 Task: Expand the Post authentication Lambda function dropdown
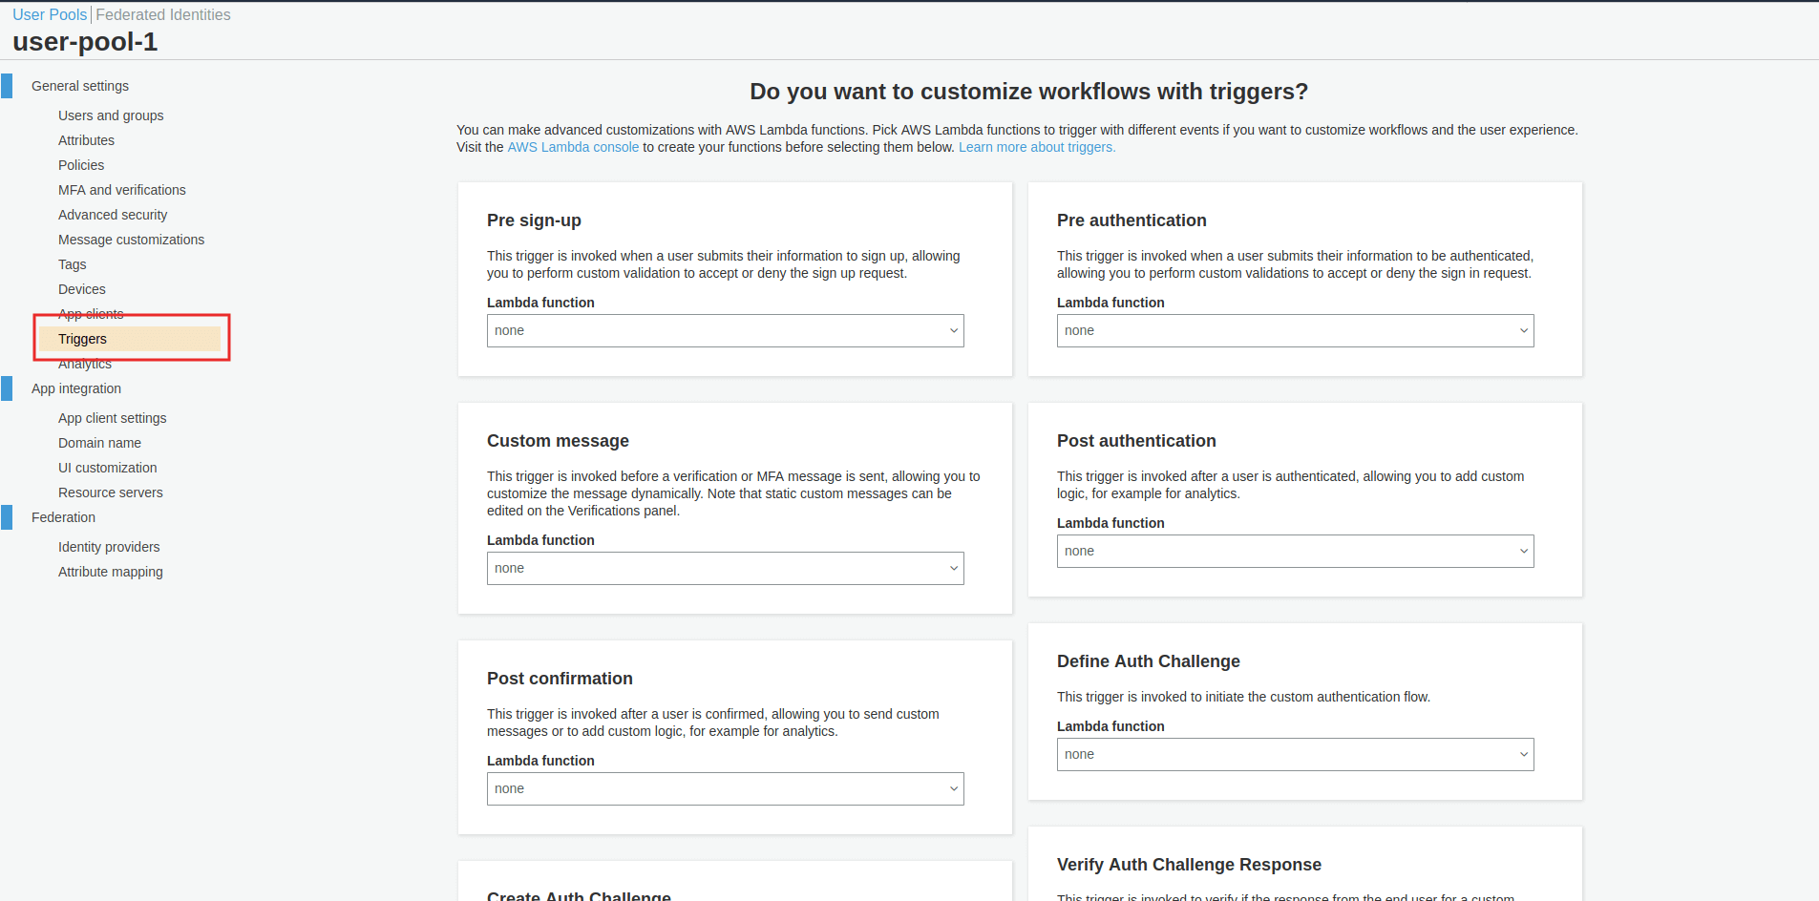tap(1295, 551)
